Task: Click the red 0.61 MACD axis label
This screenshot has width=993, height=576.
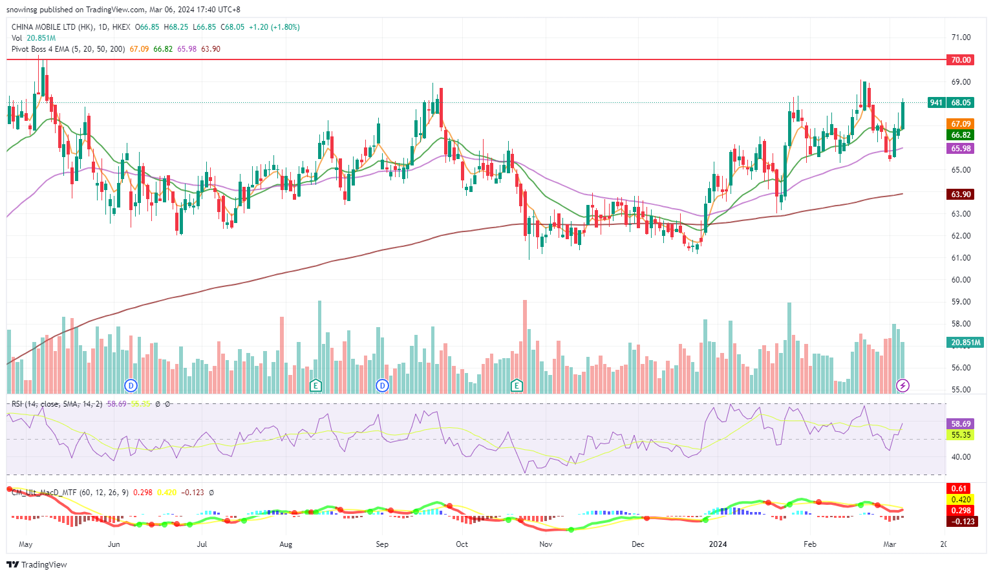Action: (959, 488)
